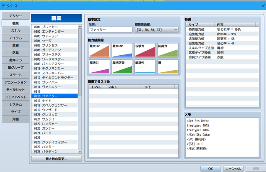Switch to the タイルセット tab

[16, 90]
